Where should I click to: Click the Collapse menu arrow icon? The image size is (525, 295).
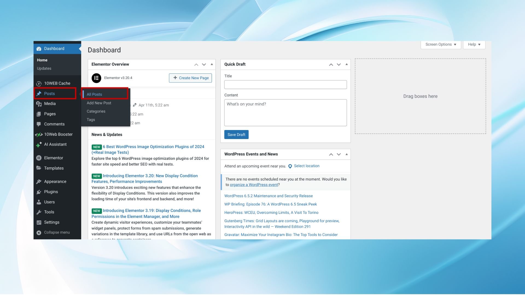(x=39, y=232)
